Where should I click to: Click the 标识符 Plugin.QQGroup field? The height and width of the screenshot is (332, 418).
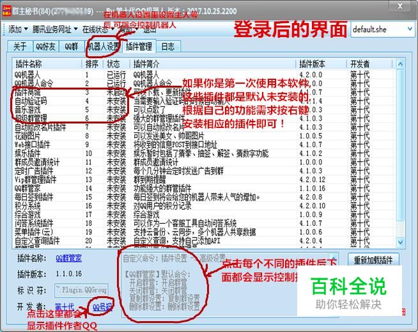tap(82, 290)
